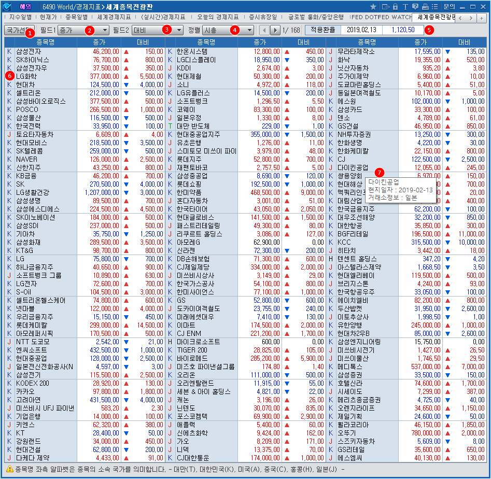Go to the previous page arrow

(x=264, y=30)
